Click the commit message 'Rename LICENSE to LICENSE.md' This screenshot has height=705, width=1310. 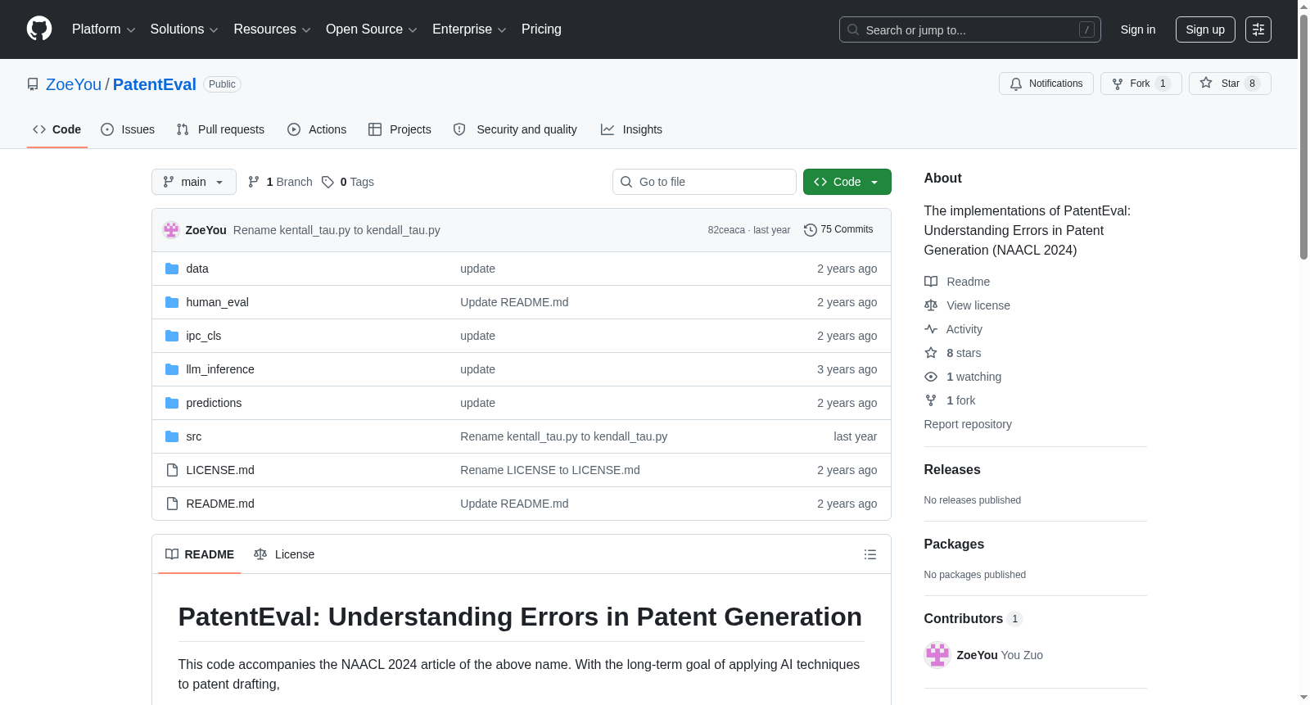[x=550, y=470]
